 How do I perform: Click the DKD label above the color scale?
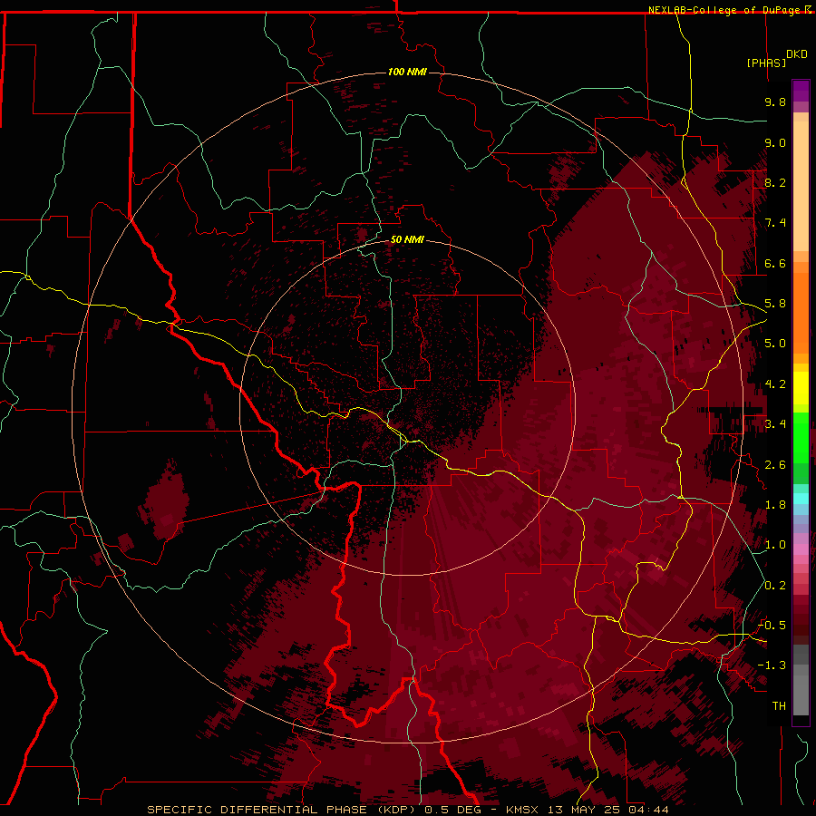coord(797,54)
